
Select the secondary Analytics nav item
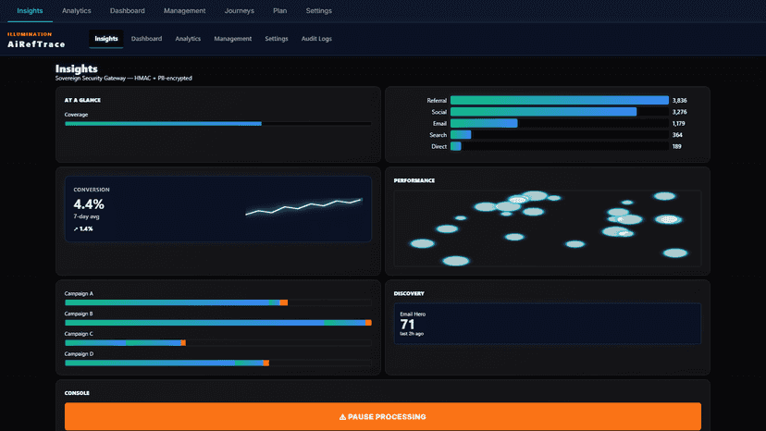coord(188,39)
